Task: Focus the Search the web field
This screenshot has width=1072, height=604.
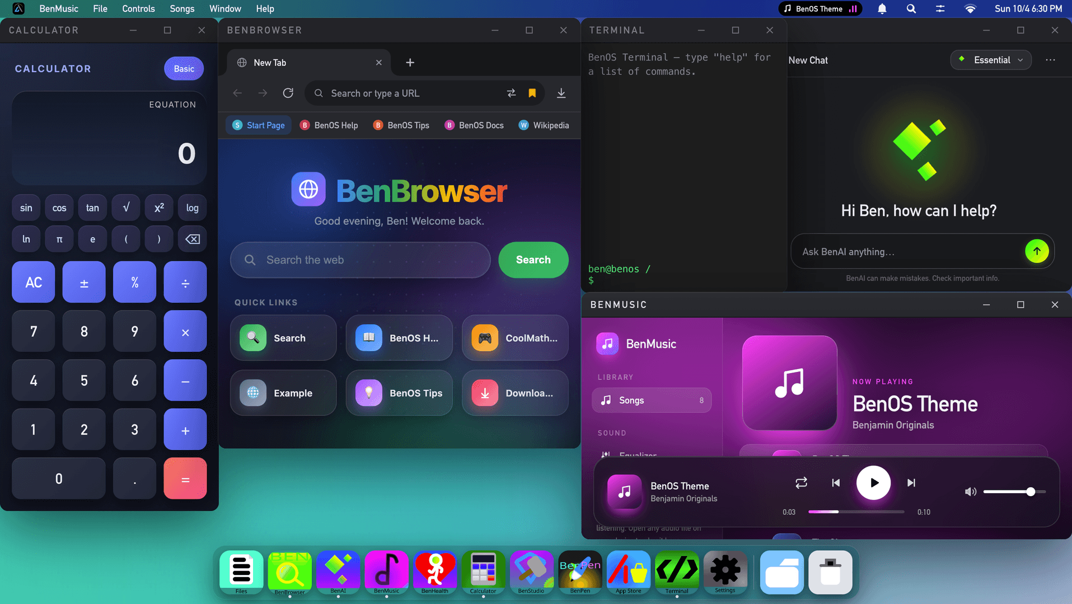Action: pyautogui.click(x=360, y=260)
